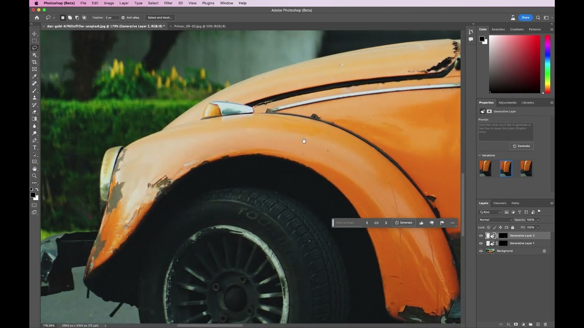The image size is (584, 328).
Task: Click thumbs up on generation taskbar
Action: (x=421, y=223)
